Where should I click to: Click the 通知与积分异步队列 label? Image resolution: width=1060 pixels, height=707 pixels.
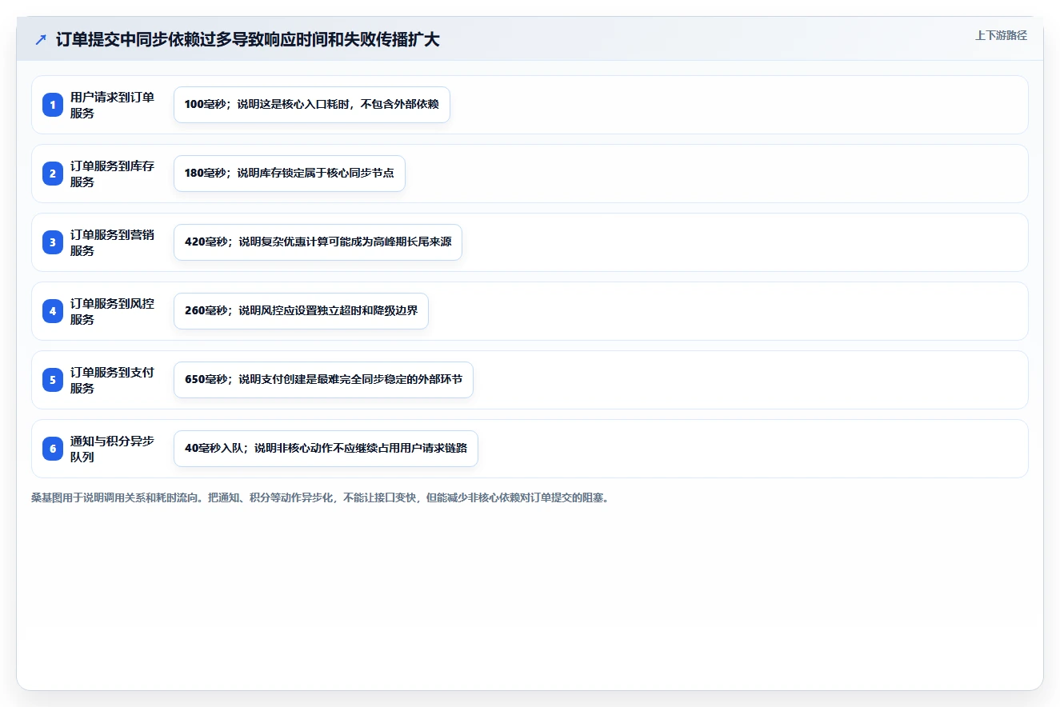(112, 449)
